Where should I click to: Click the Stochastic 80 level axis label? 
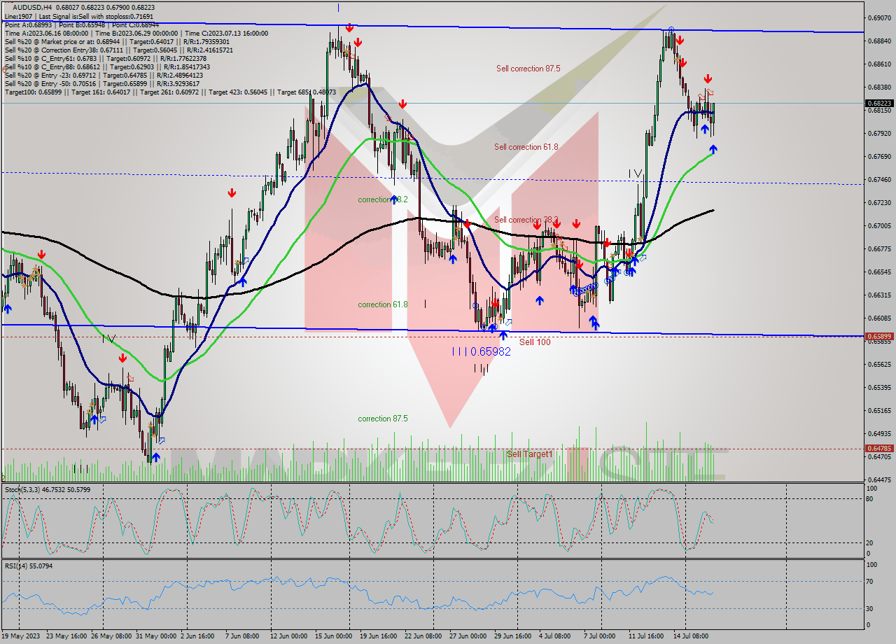point(871,499)
